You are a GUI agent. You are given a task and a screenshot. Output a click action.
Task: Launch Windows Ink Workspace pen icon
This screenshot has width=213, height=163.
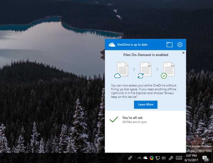171,158
